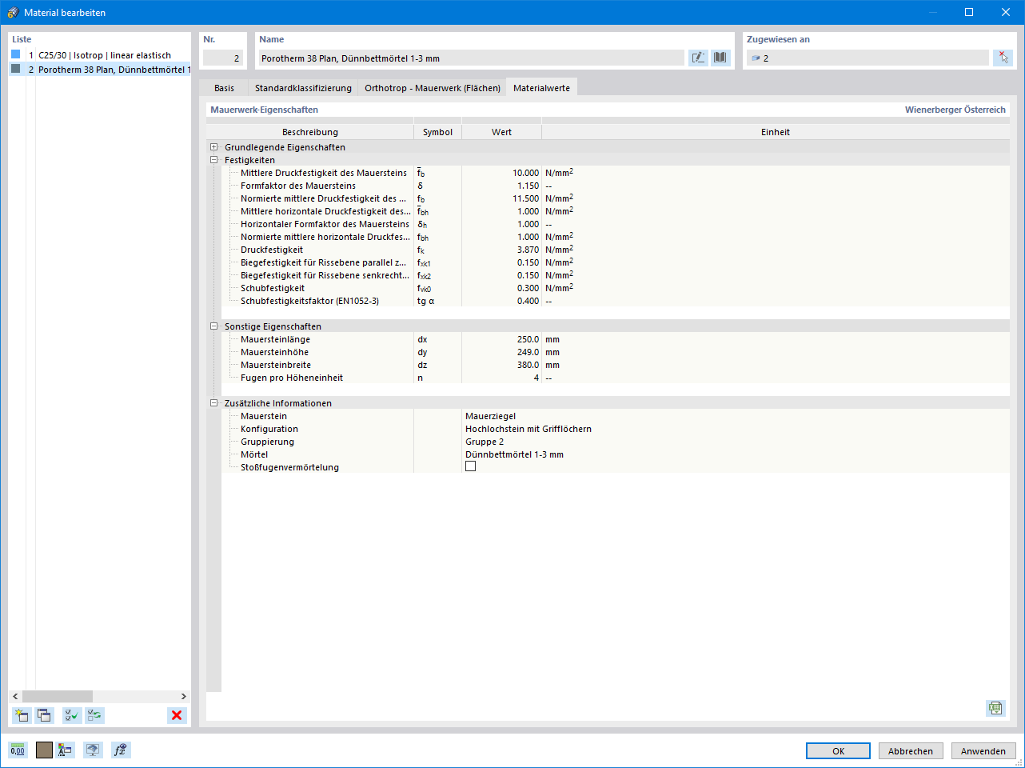1025x768 pixels.
Task: Click the table export icon below the properties table
Action: [x=995, y=708]
